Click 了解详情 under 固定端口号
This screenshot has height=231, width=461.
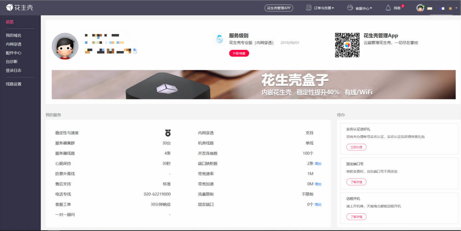coord(356,182)
